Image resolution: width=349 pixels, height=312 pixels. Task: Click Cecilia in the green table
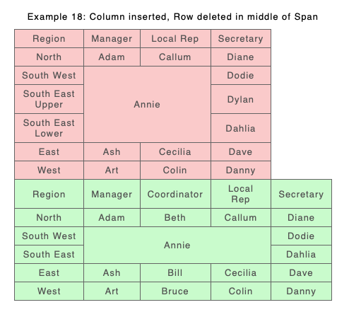(241, 273)
